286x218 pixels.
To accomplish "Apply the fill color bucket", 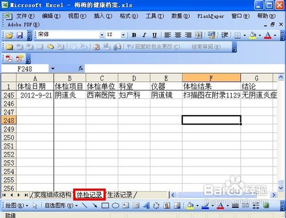I will 253,35.
